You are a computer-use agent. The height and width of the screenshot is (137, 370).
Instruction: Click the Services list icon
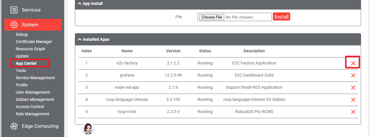[x=14, y=10]
